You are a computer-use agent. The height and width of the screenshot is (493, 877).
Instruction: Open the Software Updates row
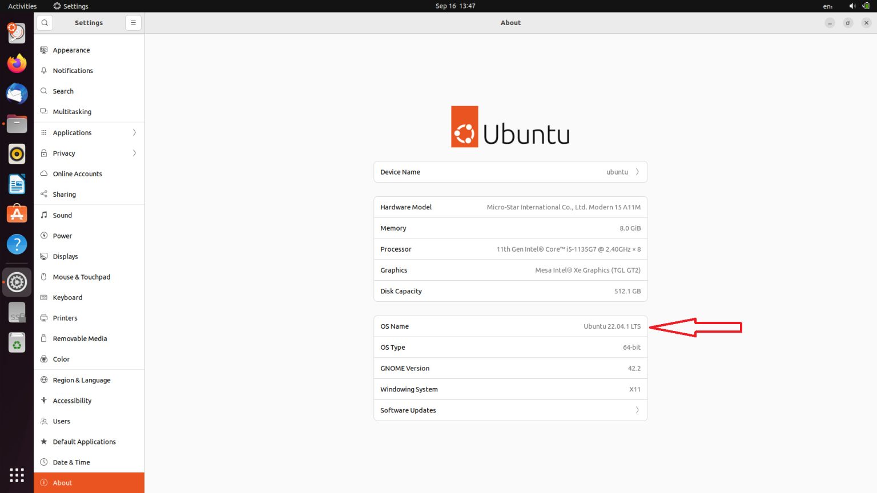(510, 410)
